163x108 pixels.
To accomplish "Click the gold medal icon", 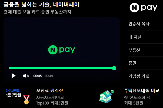I will pyautogui.click(x=26, y=100).
